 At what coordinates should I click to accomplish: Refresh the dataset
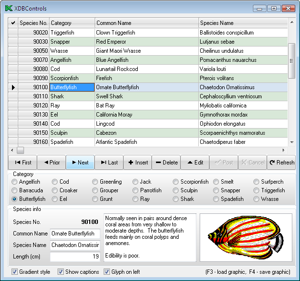click(281, 163)
